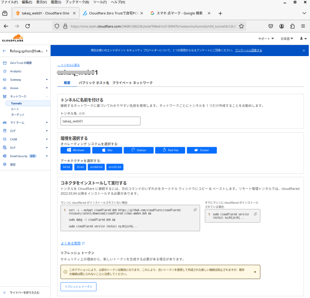This screenshot has height=298, width=310.
Task: Click the Cloudflare logo
Action: (x=13, y=38)
